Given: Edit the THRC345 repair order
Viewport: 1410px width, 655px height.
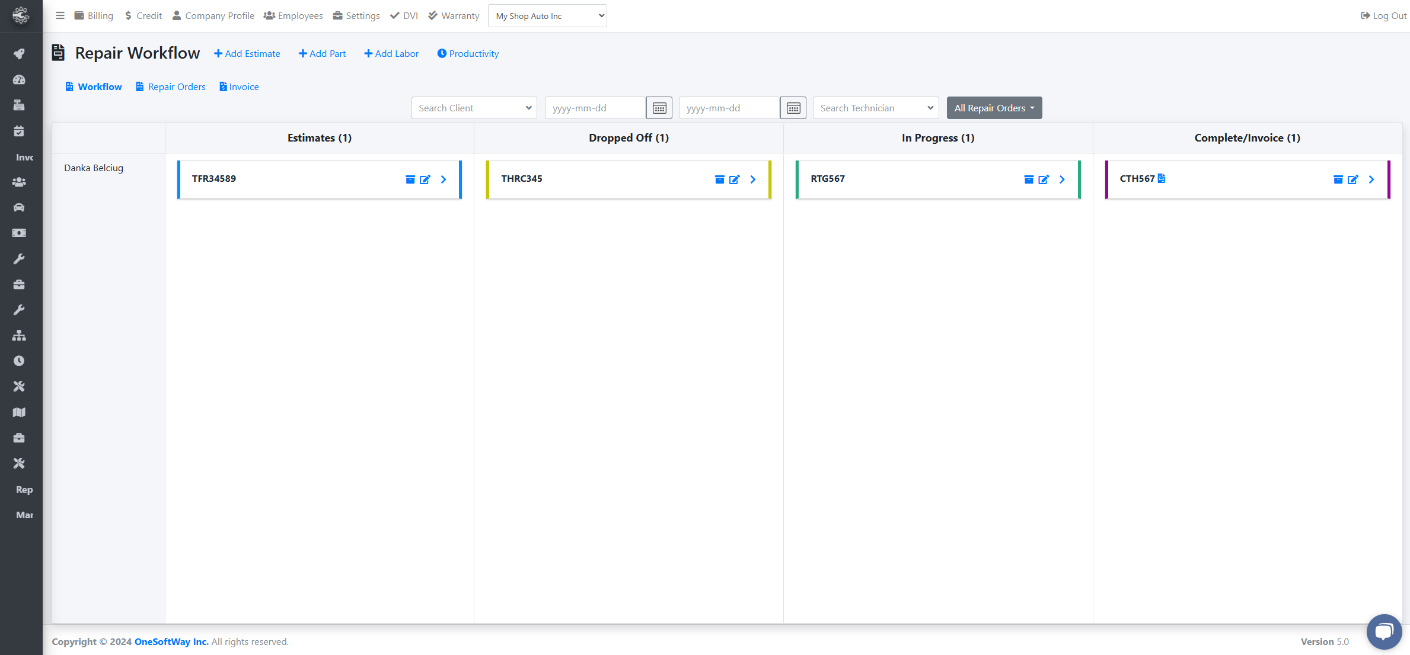Looking at the screenshot, I should (735, 179).
